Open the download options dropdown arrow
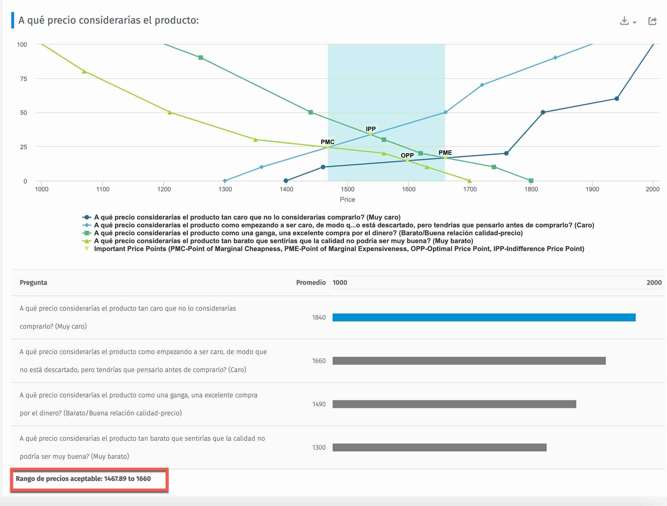 click(x=634, y=23)
